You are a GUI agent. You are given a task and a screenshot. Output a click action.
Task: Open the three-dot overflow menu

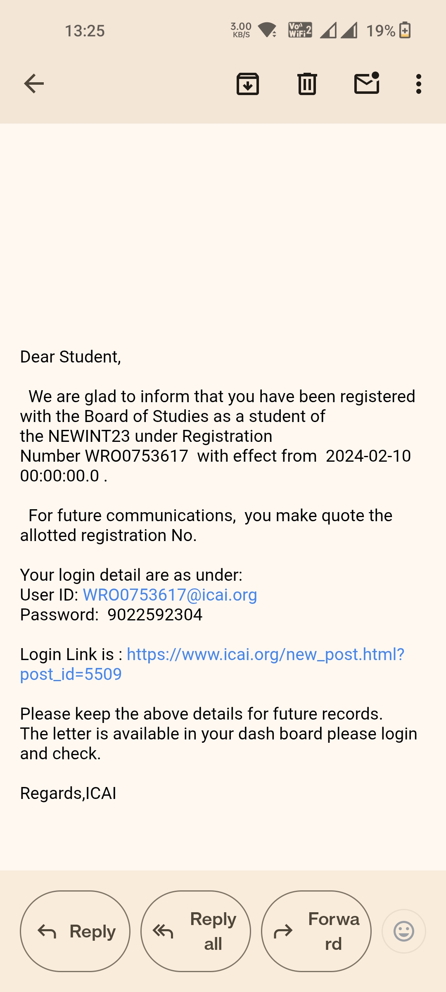[418, 84]
